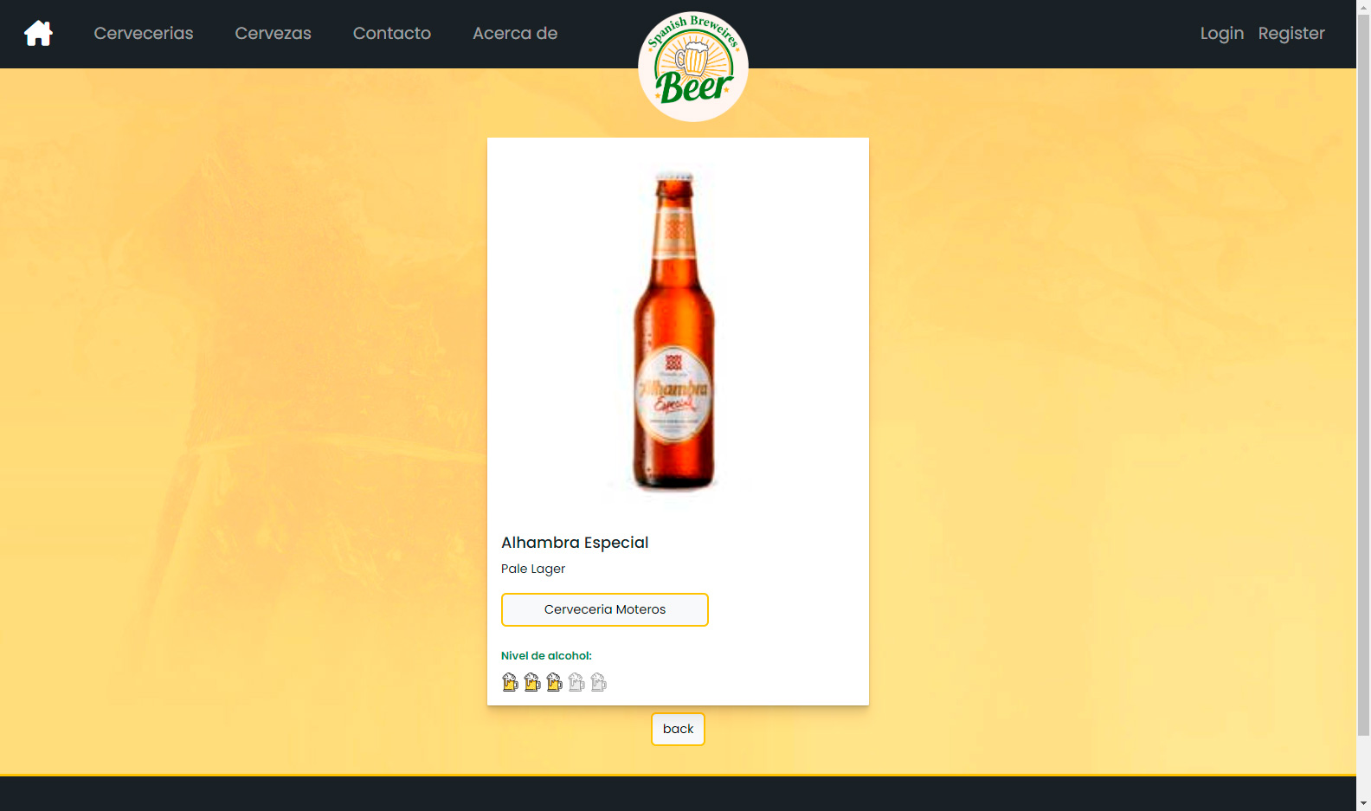Go to the Contacto page
Screen dimensions: 1371x811
[x=392, y=33]
